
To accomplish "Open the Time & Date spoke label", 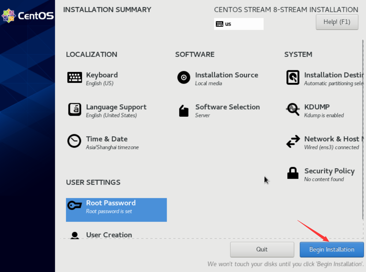I will pyautogui.click(x=107, y=139).
